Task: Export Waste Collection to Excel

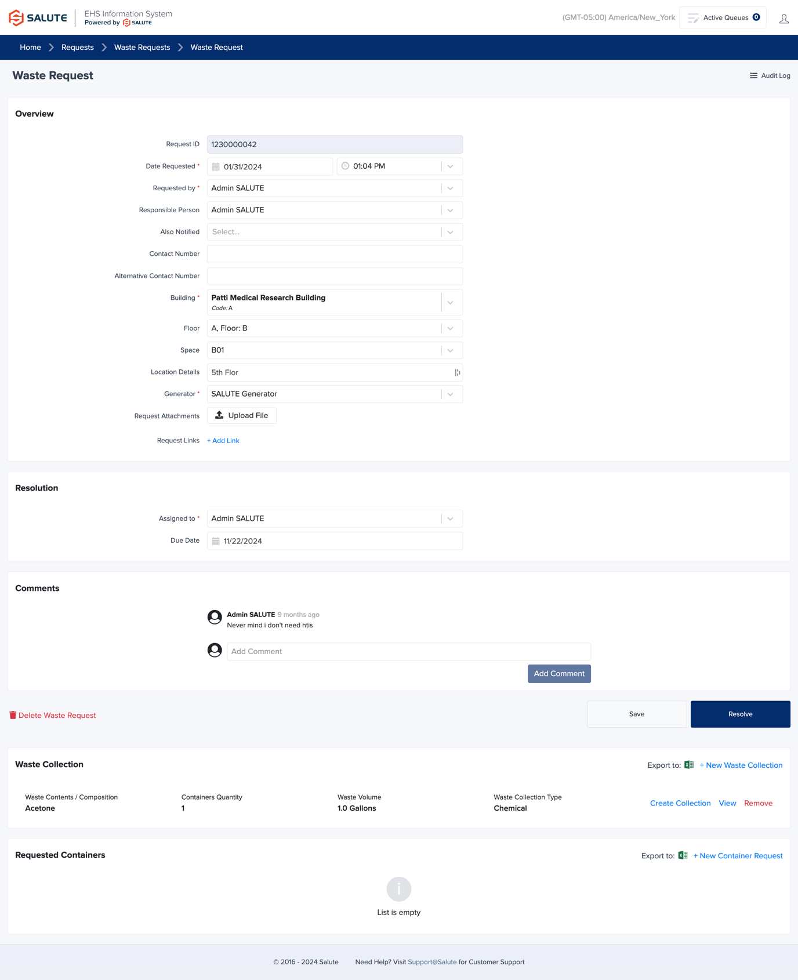Action: 689,765
